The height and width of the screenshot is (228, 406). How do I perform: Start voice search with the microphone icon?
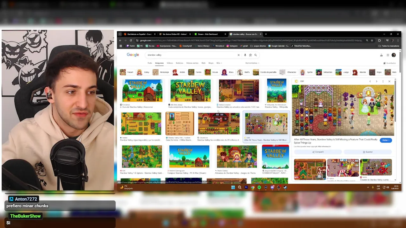tap(245, 55)
